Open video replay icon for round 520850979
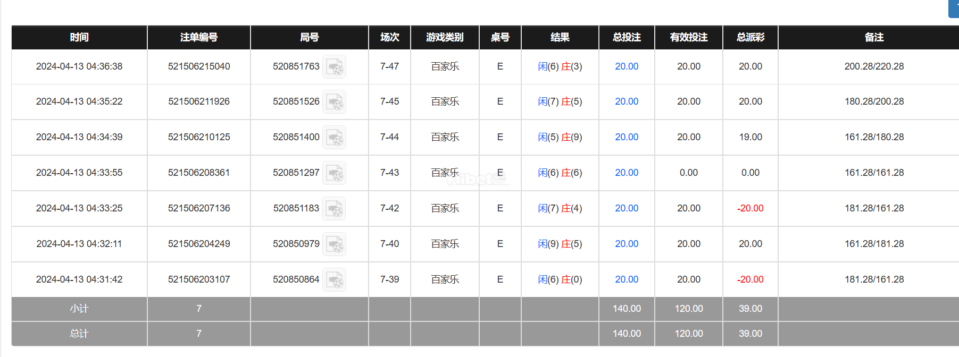This screenshot has height=357, width=959. click(x=335, y=244)
